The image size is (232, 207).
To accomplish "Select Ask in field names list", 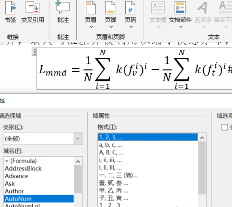I will (39, 183).
